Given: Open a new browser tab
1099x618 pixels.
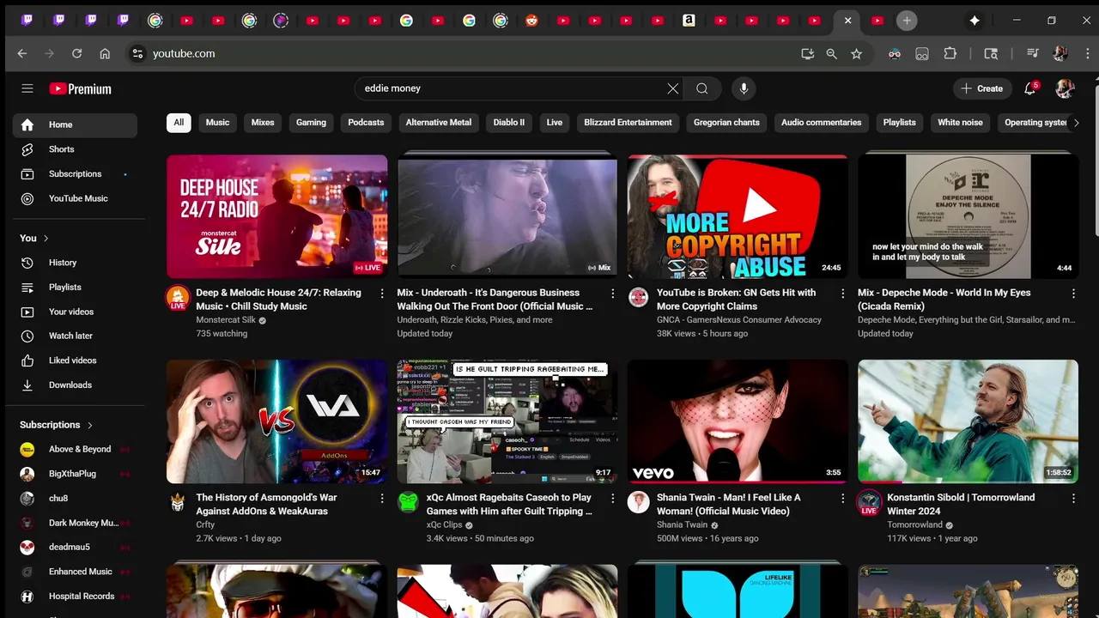Looking at the screenshot, I should tap(907, 21).
